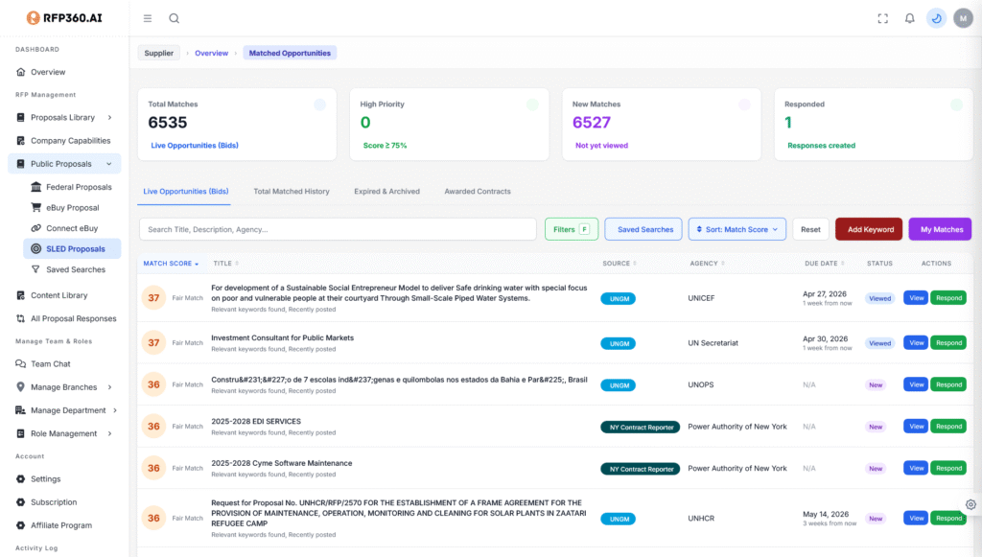982x557 pixels.
Task: Click the Search Title, Description, Agency field
Action: pos(338,230)
